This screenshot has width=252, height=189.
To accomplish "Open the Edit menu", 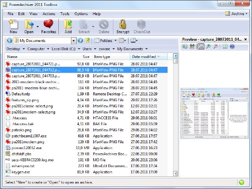I will point(21,14).
